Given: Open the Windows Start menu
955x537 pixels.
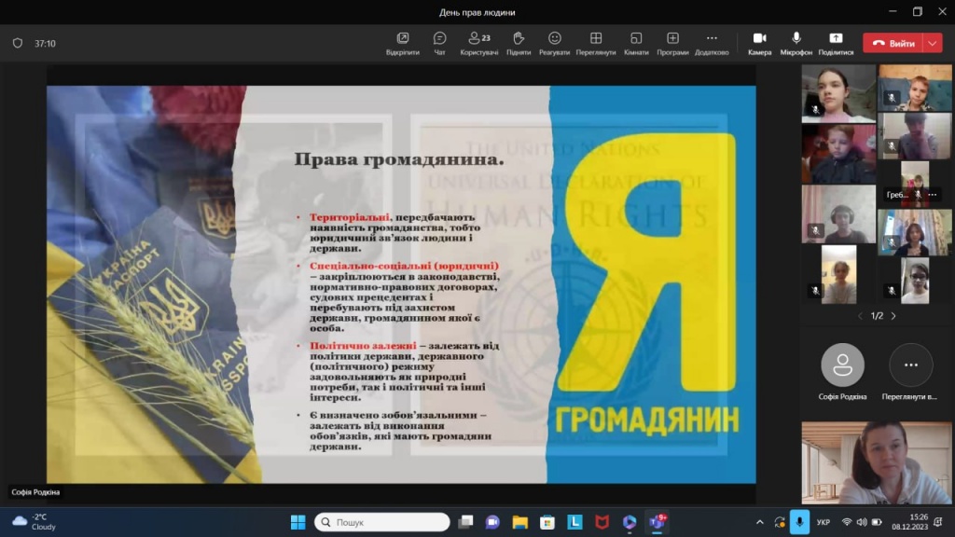Looking at the screenshot, I should (298, 522).
